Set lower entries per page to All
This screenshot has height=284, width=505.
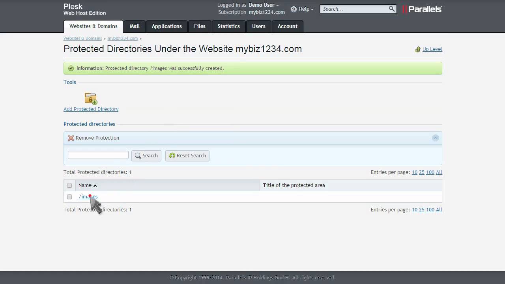[x=439, y=210]
